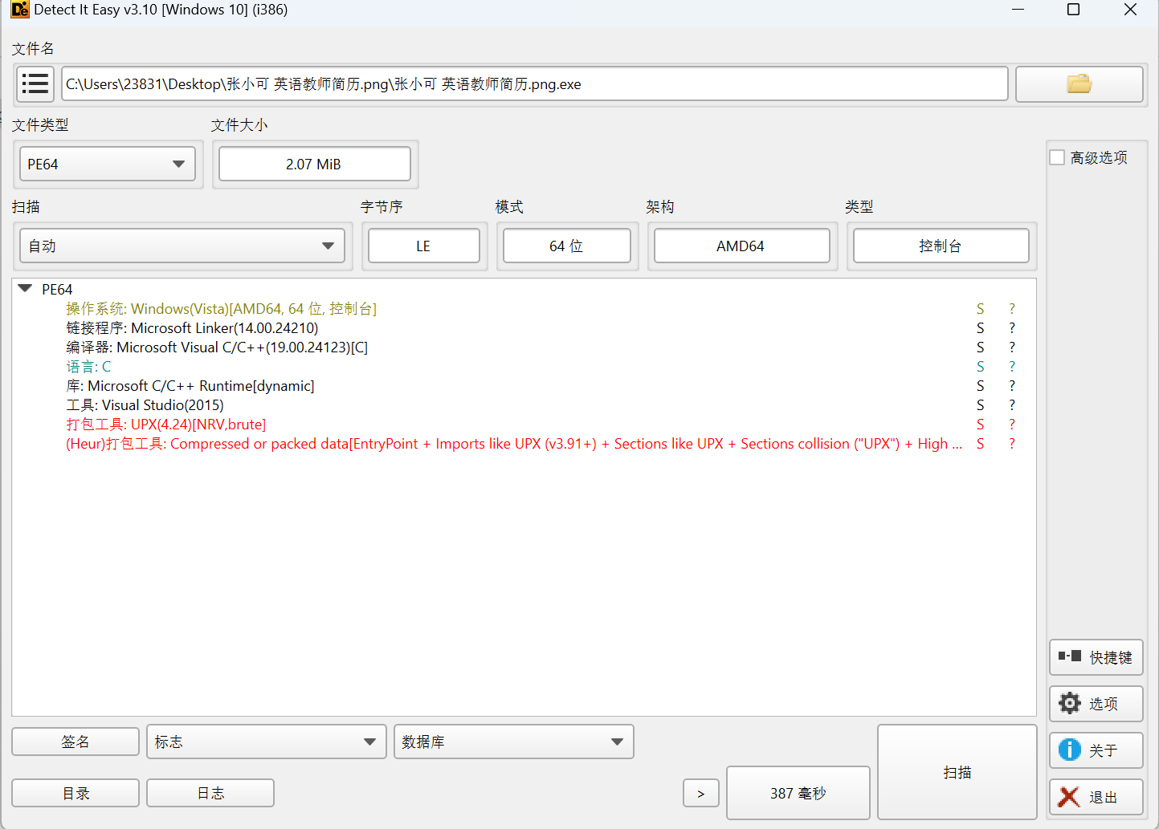Click S link on the Visual Studio(2015) row
The width and height of the screenshot is (1159, 829).
[980, 405]
